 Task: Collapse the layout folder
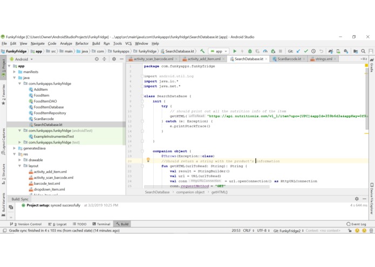coord(19,166)
